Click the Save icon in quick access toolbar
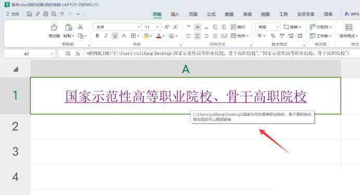Image resolution: width=360 pixels, height=195 pixels. pyautogui.click(x=29, y=14)
